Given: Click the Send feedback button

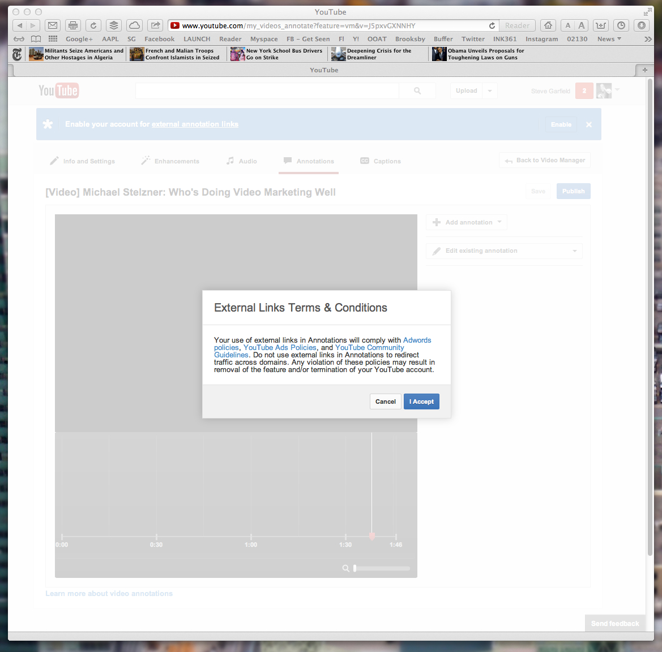Looking at the screenshot, I should point(615,623).
